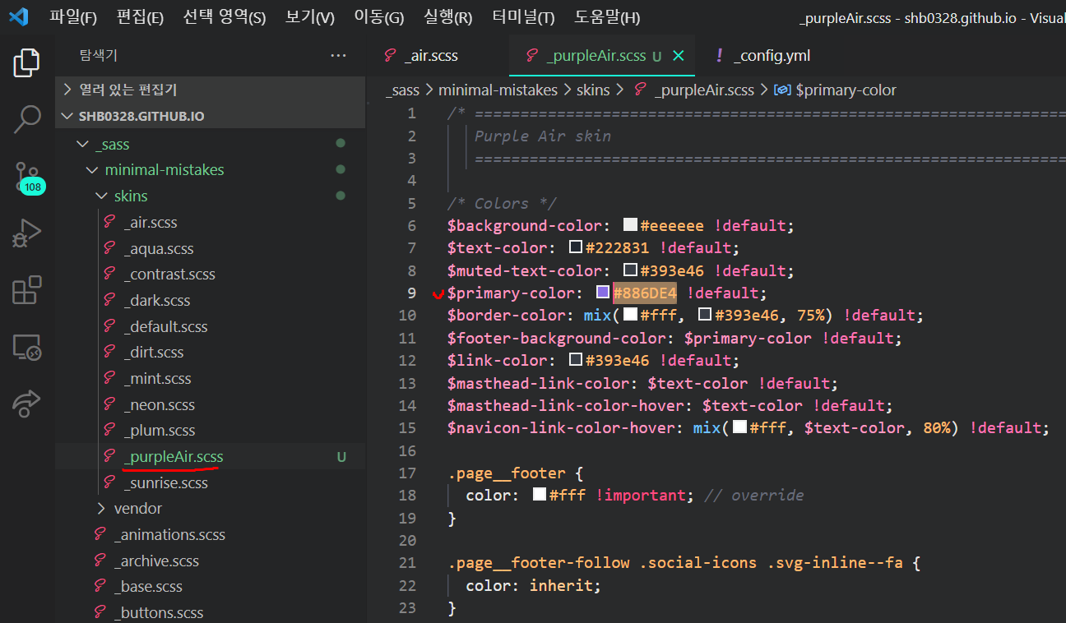
Task: Open the Live Share arrow icon view
Action: tap(27, 403)
